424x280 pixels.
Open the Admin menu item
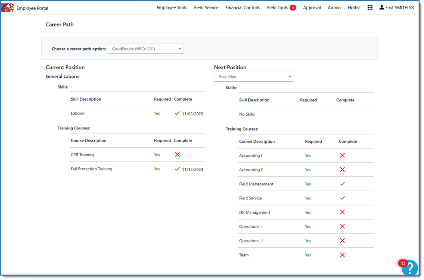point(334,8)
